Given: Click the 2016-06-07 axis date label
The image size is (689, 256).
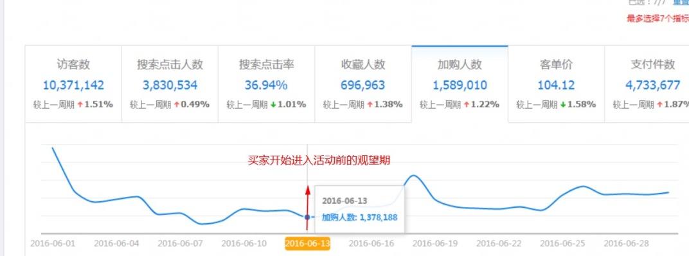Looking at the screenshot, I should [x=180, y=243].
